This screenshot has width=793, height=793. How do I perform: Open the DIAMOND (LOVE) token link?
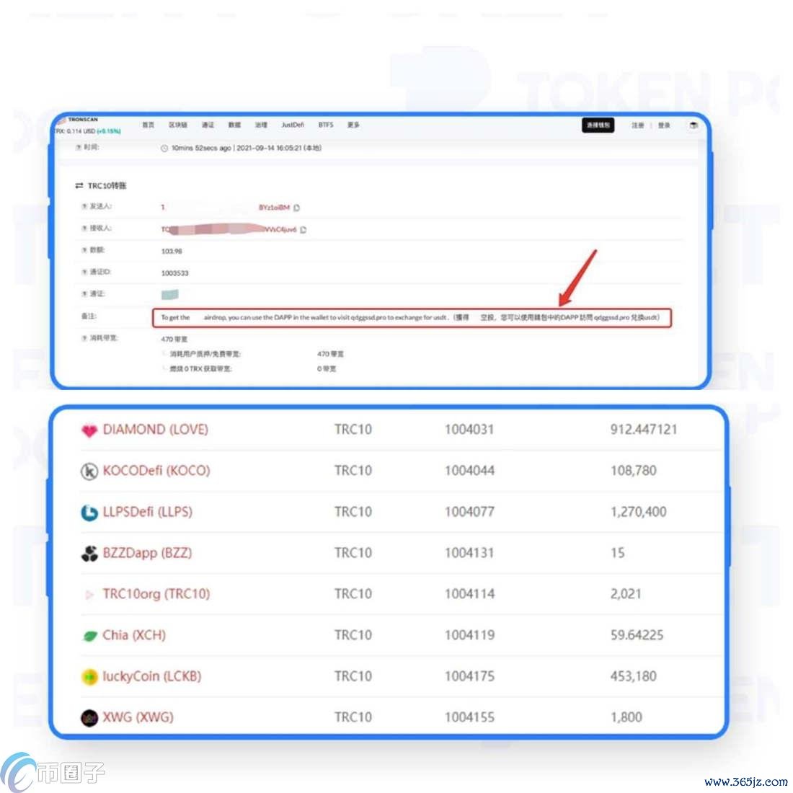156,430
